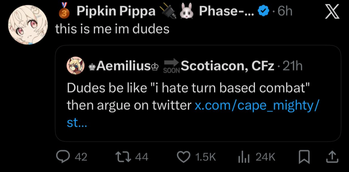Click the Aemilius display name

[x=124, y=66]
